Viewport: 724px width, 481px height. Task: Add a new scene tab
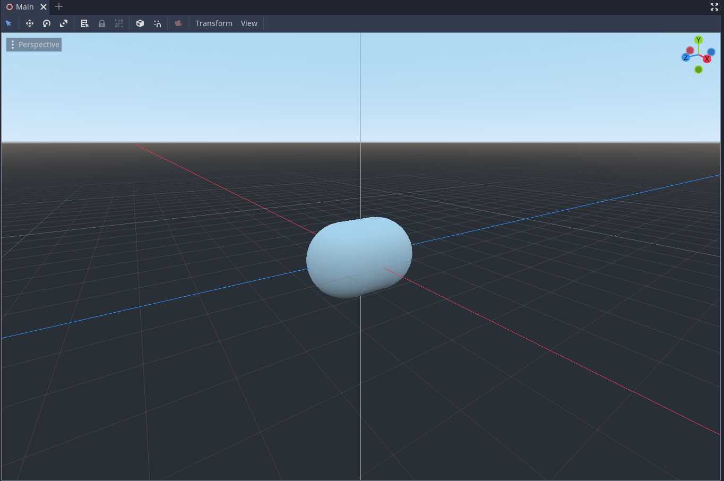coord(59,7)
